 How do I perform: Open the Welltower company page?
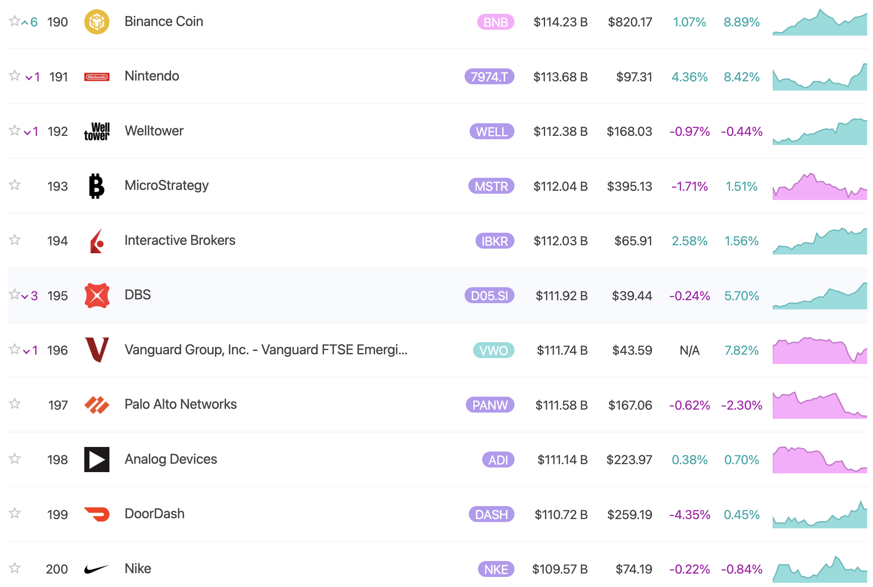pyautogui.click(x=154, y=131)
